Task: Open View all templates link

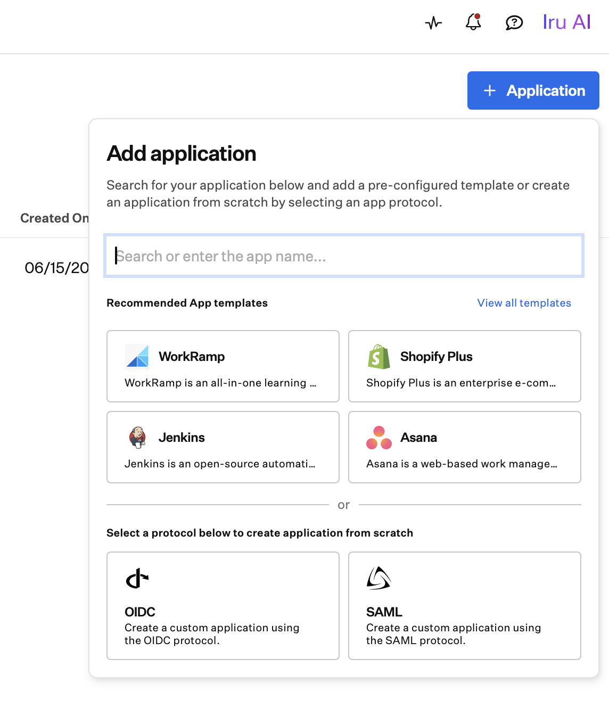Action: click(x=524, y=303)
